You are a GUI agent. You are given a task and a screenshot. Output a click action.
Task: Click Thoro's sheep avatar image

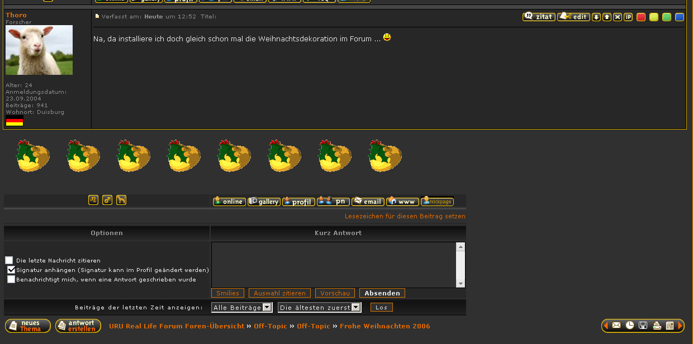[39, 50]
